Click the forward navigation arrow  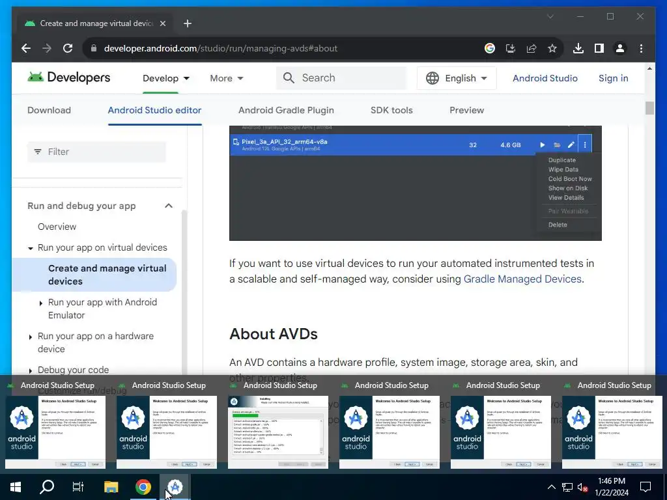47,48
